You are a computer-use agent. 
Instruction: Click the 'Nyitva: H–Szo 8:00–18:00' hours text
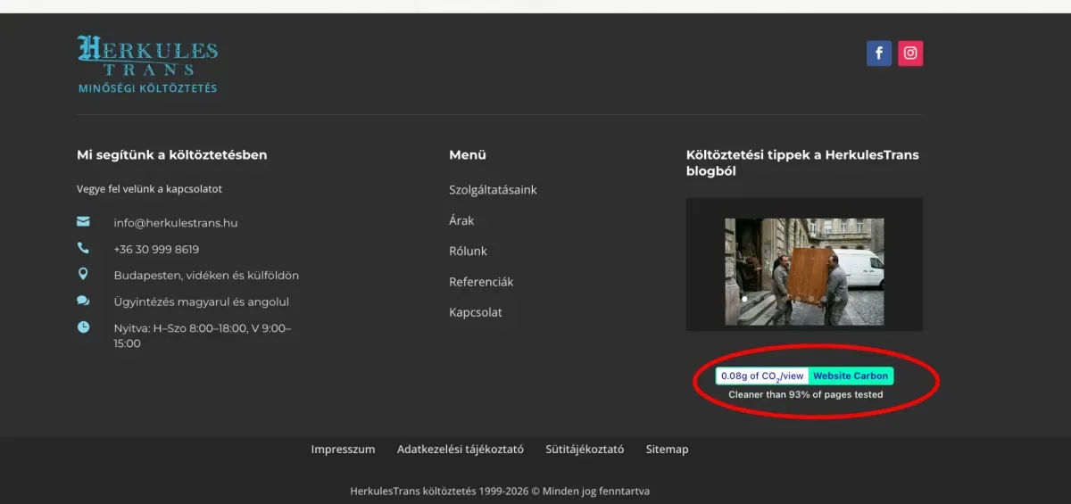[203, 335]
